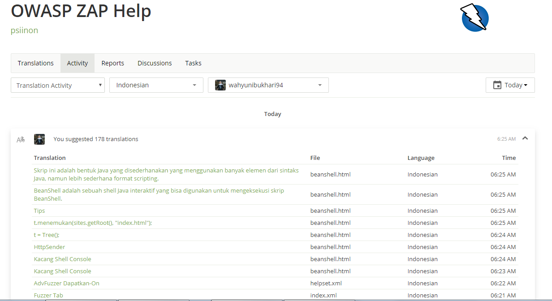Go to the Tasks tab
552x301 pixels.
[x=193, y=63]
